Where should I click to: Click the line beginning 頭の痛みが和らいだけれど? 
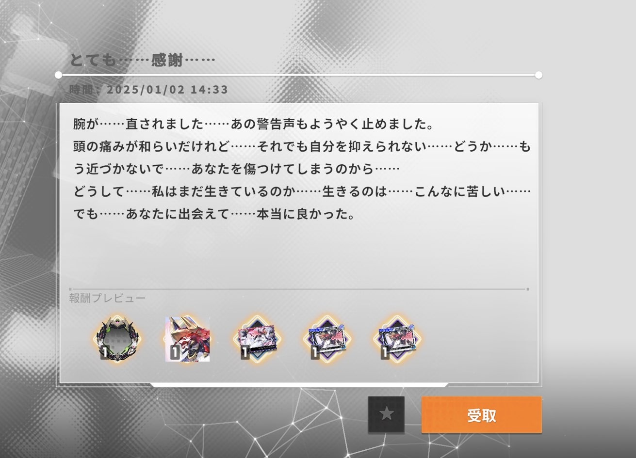[302, 146]
